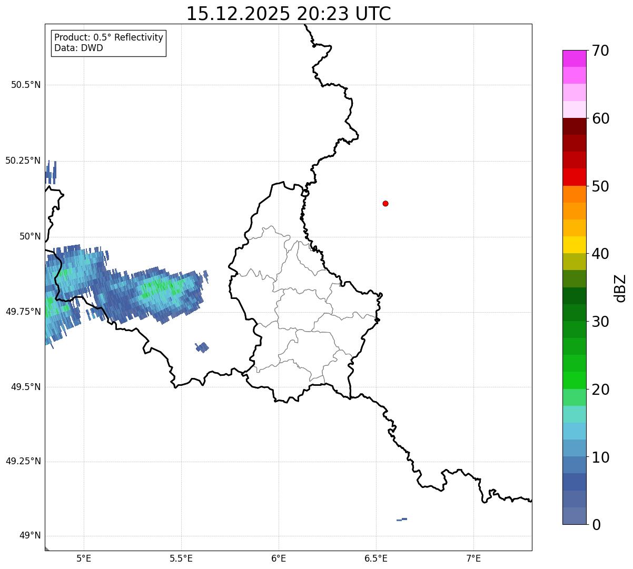Click the 5.5°E longitude label
Screen dimensions: 633x569
pyautogui.click(x=181, y=558)
